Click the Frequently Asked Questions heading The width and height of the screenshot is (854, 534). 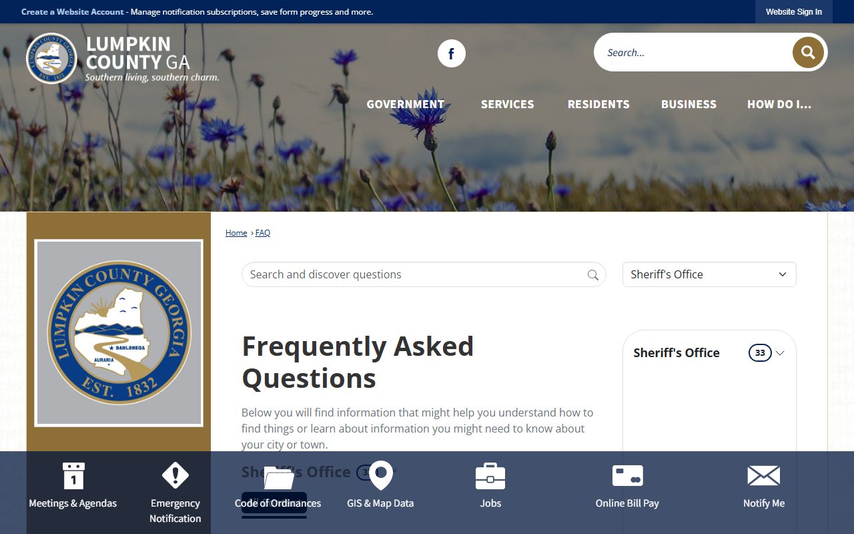[x=358, y=362]
